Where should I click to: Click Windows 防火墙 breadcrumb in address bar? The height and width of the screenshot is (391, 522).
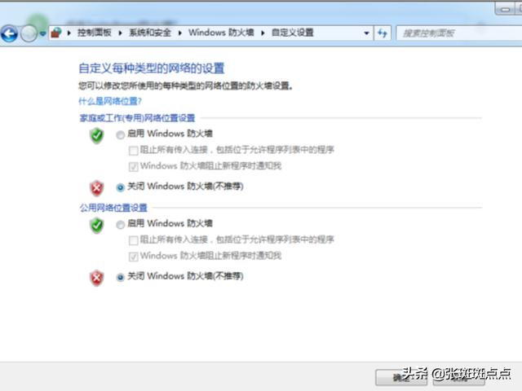221,33
